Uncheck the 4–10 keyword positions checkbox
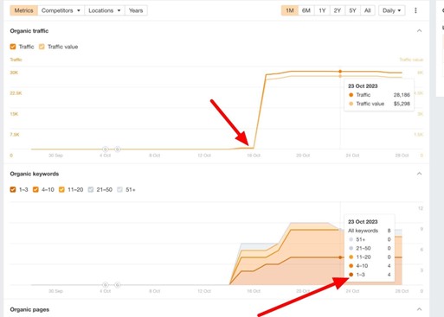Viewport: 444px width, 317px height. pyautogui.click(x=35, y=189)
